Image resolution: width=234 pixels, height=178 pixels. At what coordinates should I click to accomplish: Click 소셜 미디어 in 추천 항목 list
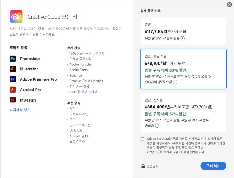click(77, 142)
